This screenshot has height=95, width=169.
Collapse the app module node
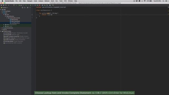(x=1, y=9)
